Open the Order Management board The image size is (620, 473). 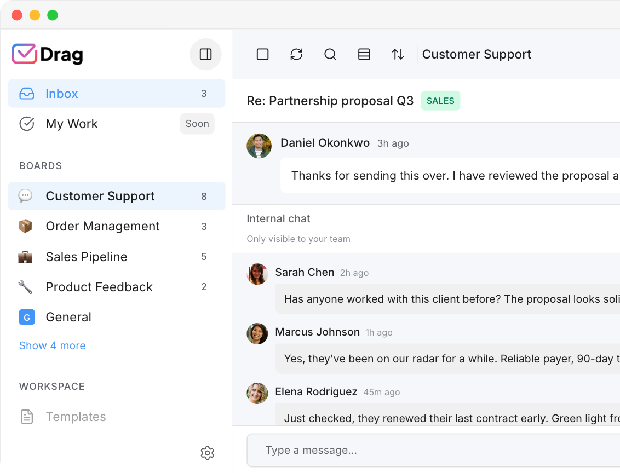pyautogui.click(x=117, y=226)
